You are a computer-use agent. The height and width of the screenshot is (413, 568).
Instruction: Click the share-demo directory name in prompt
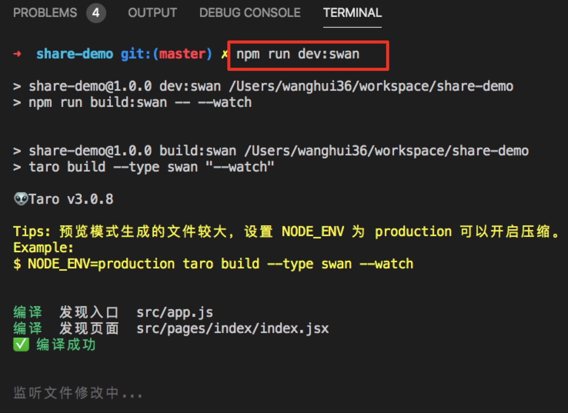[75, 54]
